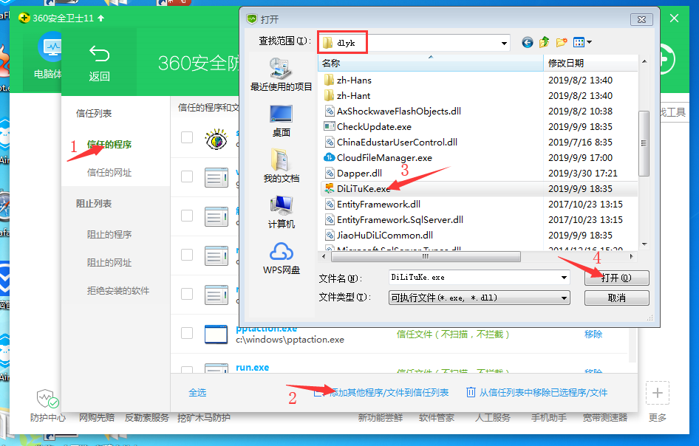Viewport: 699px width, 446px height.
Task: Expand the 查找范围 folder dropdown
Action: 504,43
